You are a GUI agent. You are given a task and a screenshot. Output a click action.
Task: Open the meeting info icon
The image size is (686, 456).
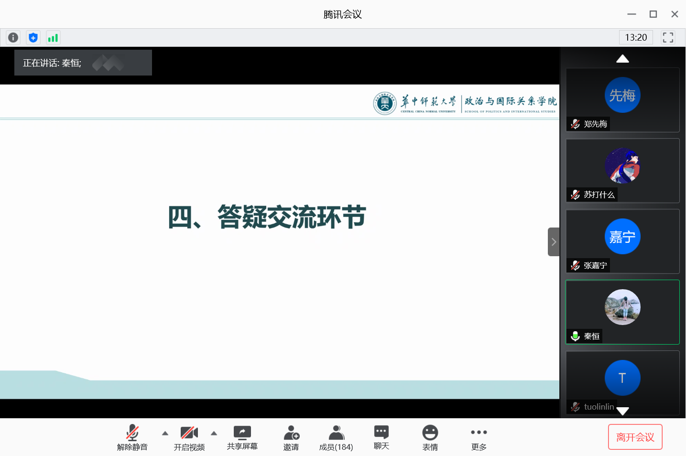pyautogui.click(x=13, y=37)
